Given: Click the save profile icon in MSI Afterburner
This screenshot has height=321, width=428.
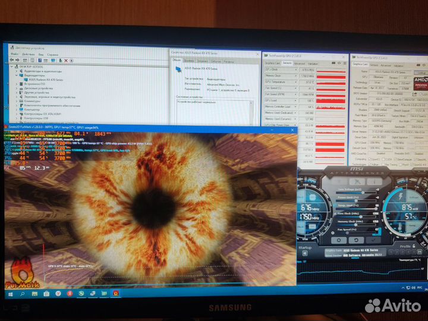Looking at the screenshot, I should click(x=420, y=252).
